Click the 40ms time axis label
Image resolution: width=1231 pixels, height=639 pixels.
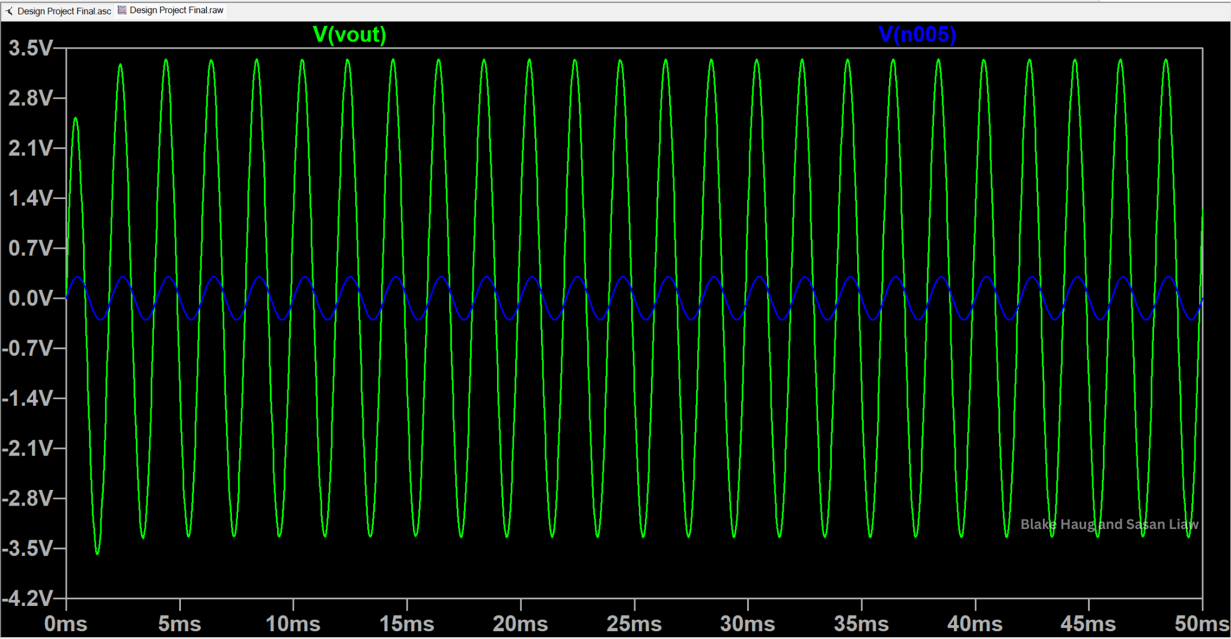coord(975,624)
